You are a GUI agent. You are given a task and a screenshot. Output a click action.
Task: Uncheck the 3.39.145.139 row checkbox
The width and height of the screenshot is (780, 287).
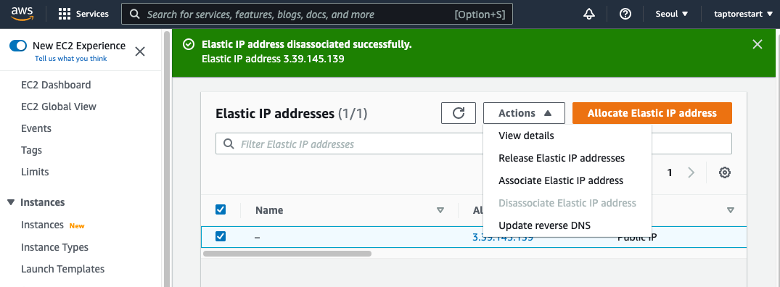221,236
